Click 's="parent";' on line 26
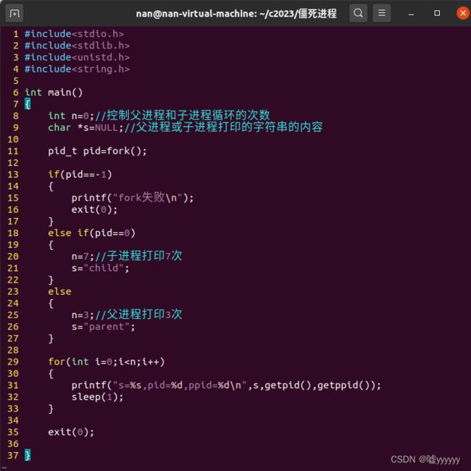This screenshot has height=471, width=471. (104, 327)
